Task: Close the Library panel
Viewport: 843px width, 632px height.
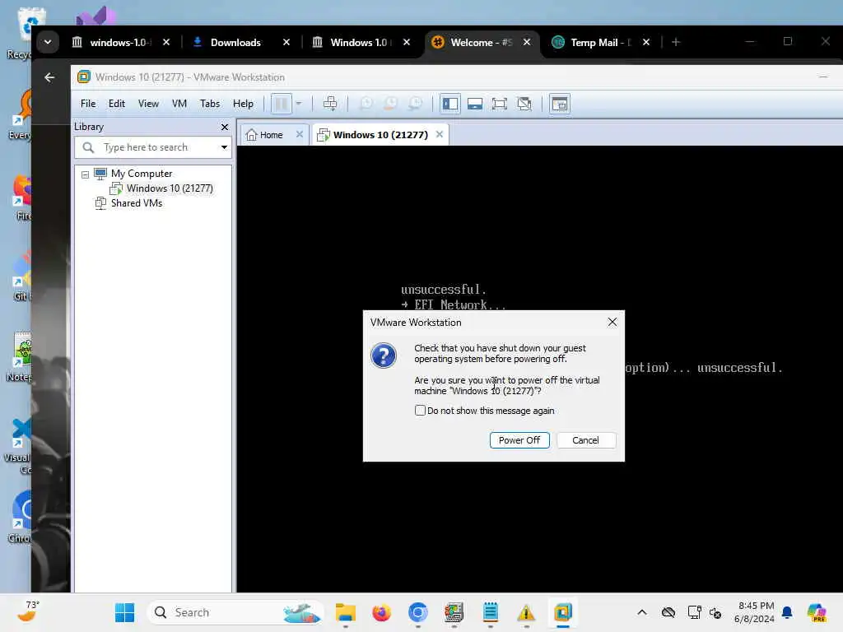Action: tap(225, 127)
